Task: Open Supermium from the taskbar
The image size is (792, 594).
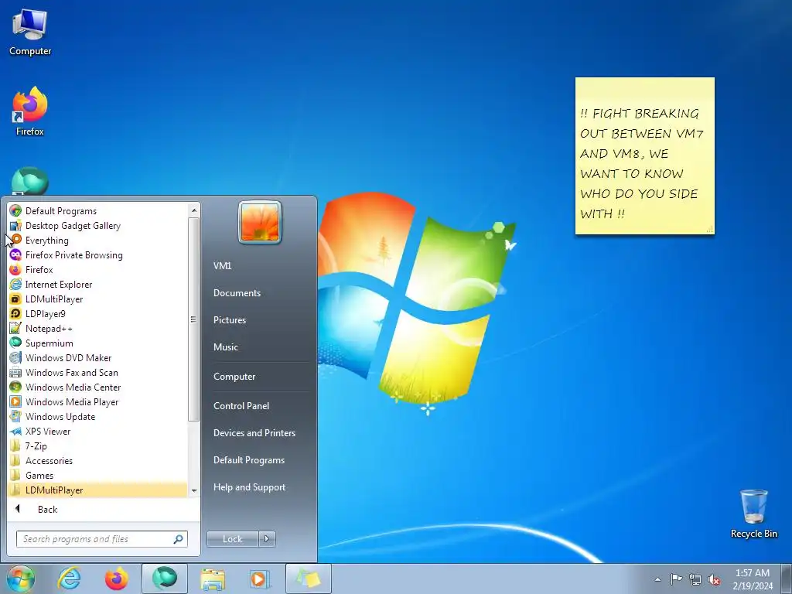Action: pos(165,579)
